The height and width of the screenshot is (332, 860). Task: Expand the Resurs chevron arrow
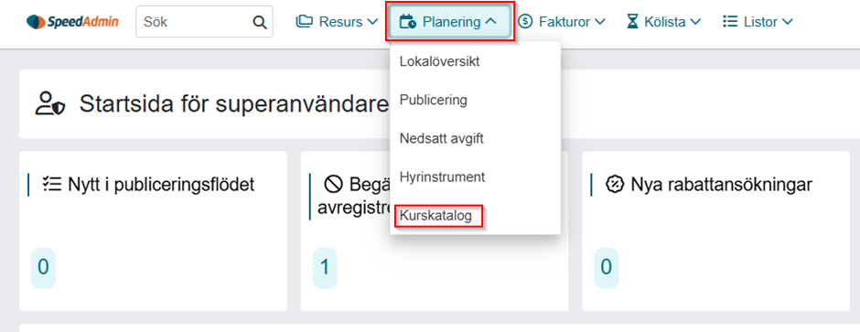[371, 22]
